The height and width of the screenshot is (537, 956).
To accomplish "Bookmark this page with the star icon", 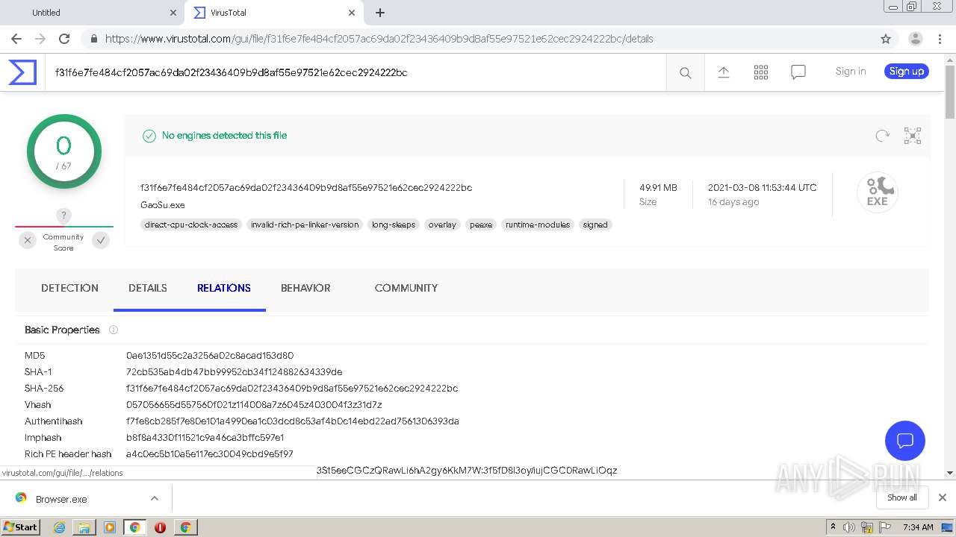I will pos(886,39).
